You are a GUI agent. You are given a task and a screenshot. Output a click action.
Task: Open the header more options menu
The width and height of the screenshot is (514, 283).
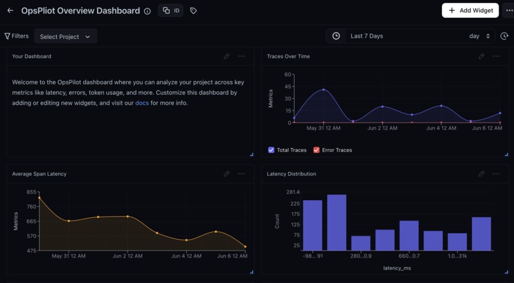coord(508,10)
